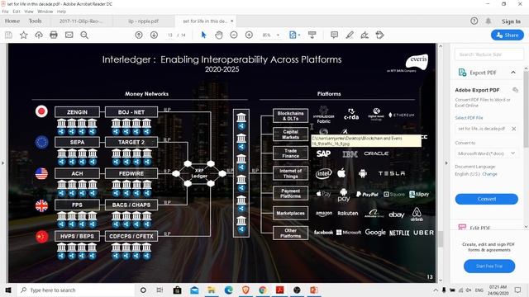Click the scrolling mode icon
The height and width of the screenshot is (297, 529).
point(312,35)
